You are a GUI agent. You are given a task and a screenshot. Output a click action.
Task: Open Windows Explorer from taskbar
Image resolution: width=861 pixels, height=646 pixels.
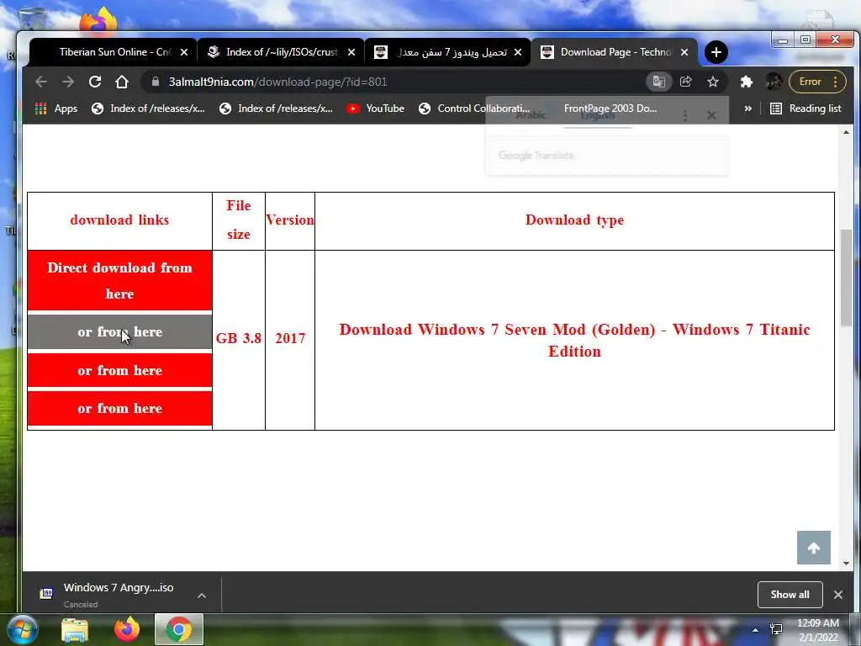74,630
